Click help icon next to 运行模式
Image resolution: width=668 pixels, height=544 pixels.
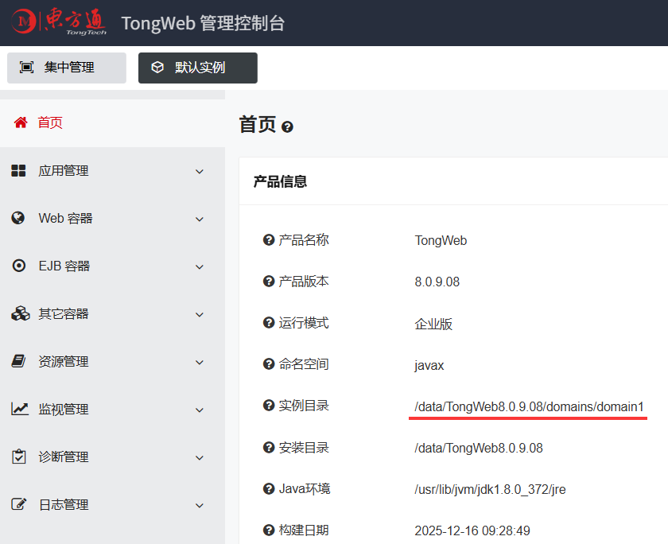click(x=269, y=322)
